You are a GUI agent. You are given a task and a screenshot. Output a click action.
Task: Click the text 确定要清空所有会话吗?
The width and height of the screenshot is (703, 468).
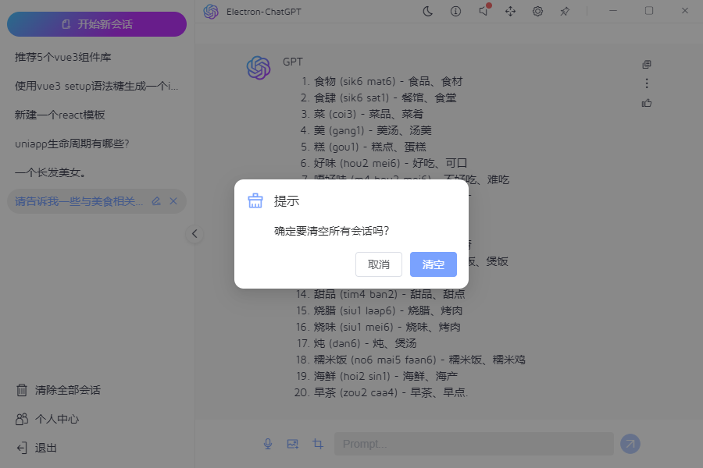click(x=331, y=231)
